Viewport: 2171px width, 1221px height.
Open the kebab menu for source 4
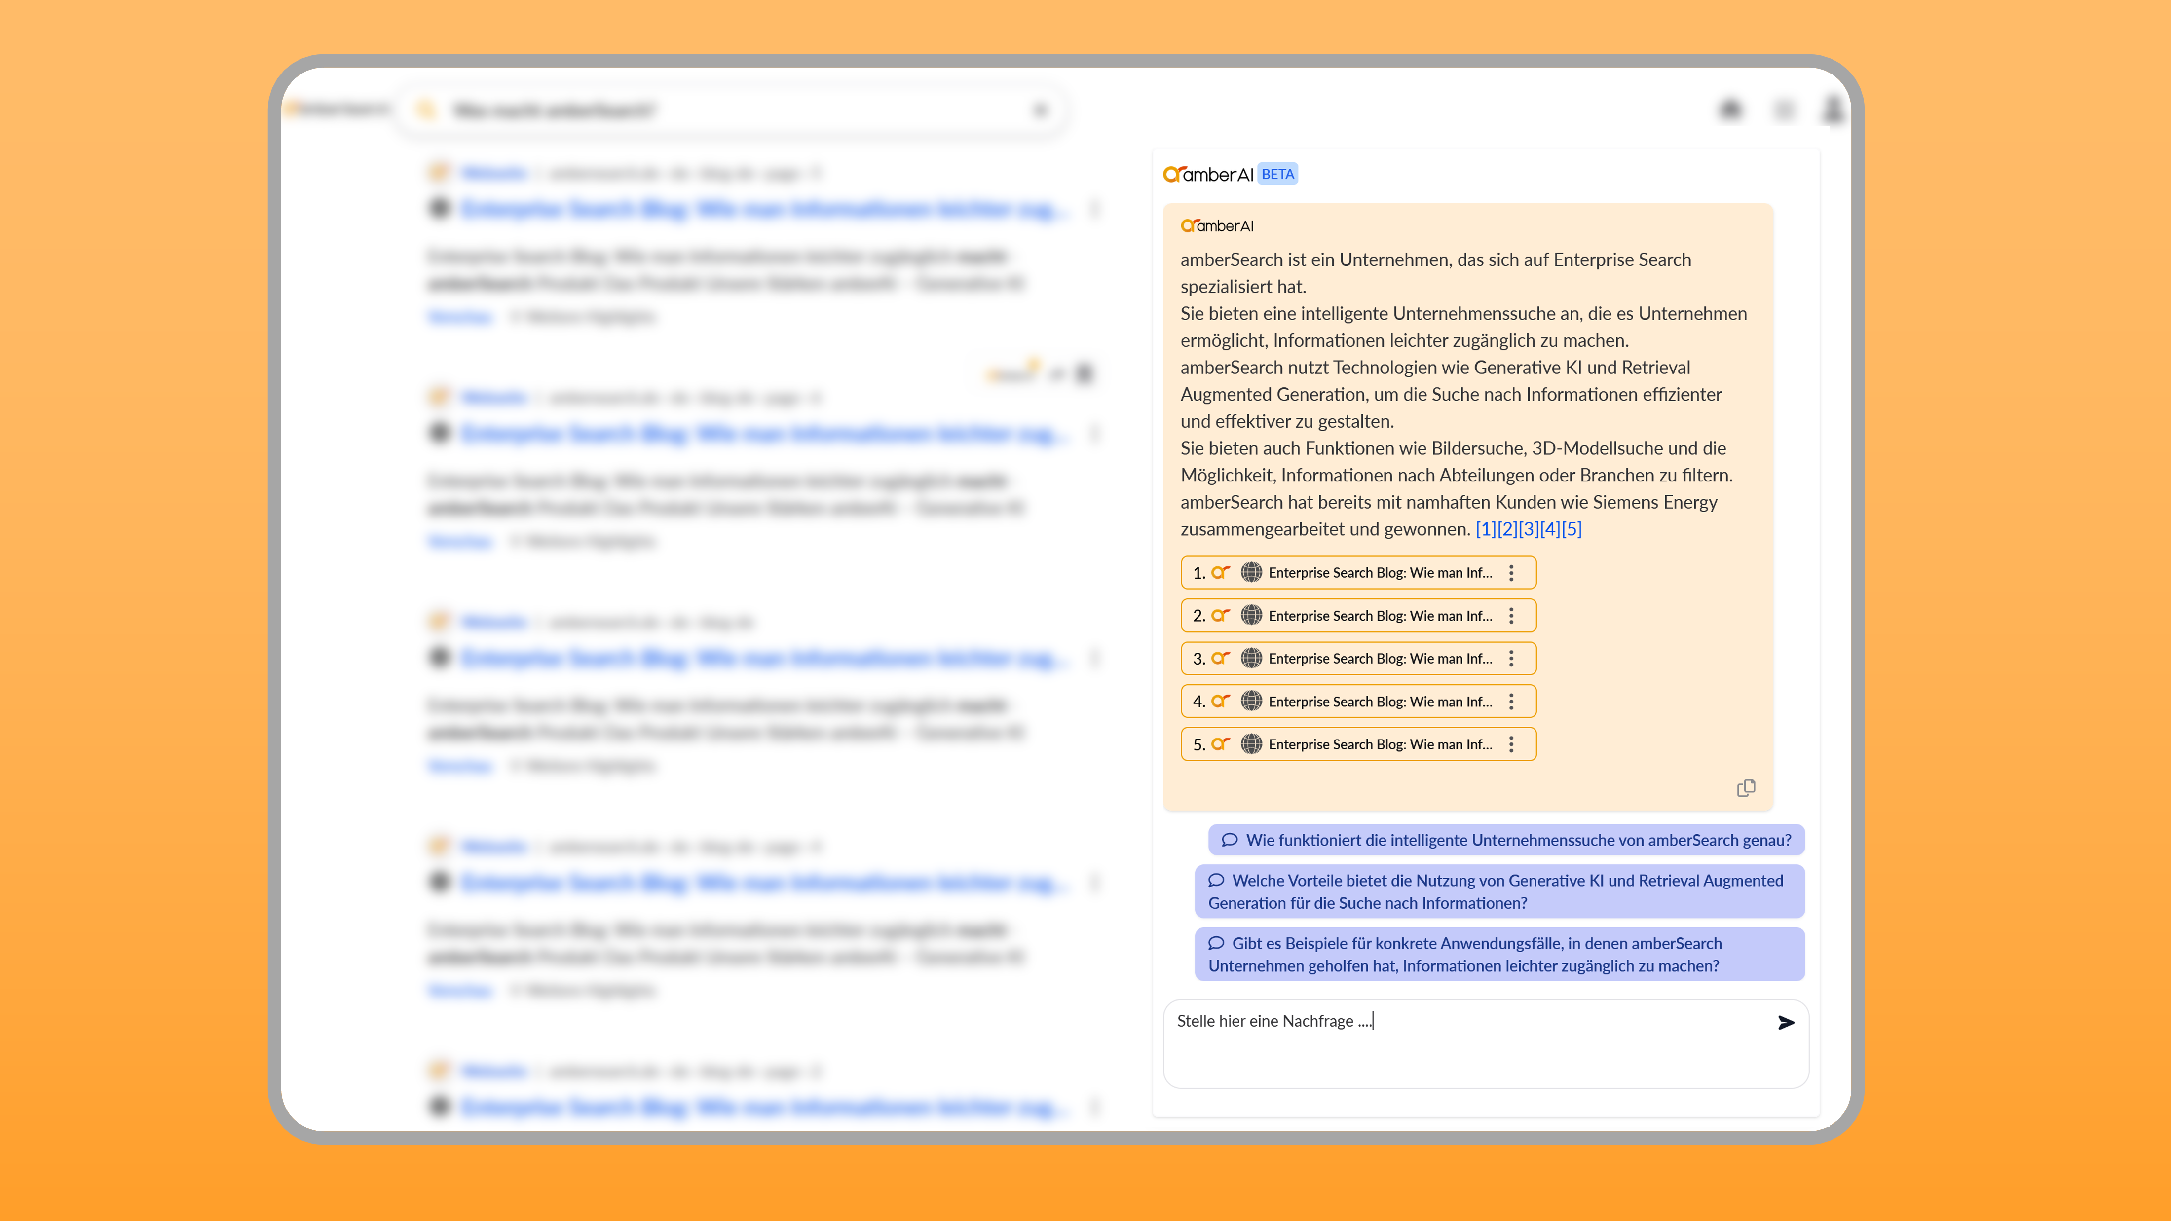click(1511, 701)
